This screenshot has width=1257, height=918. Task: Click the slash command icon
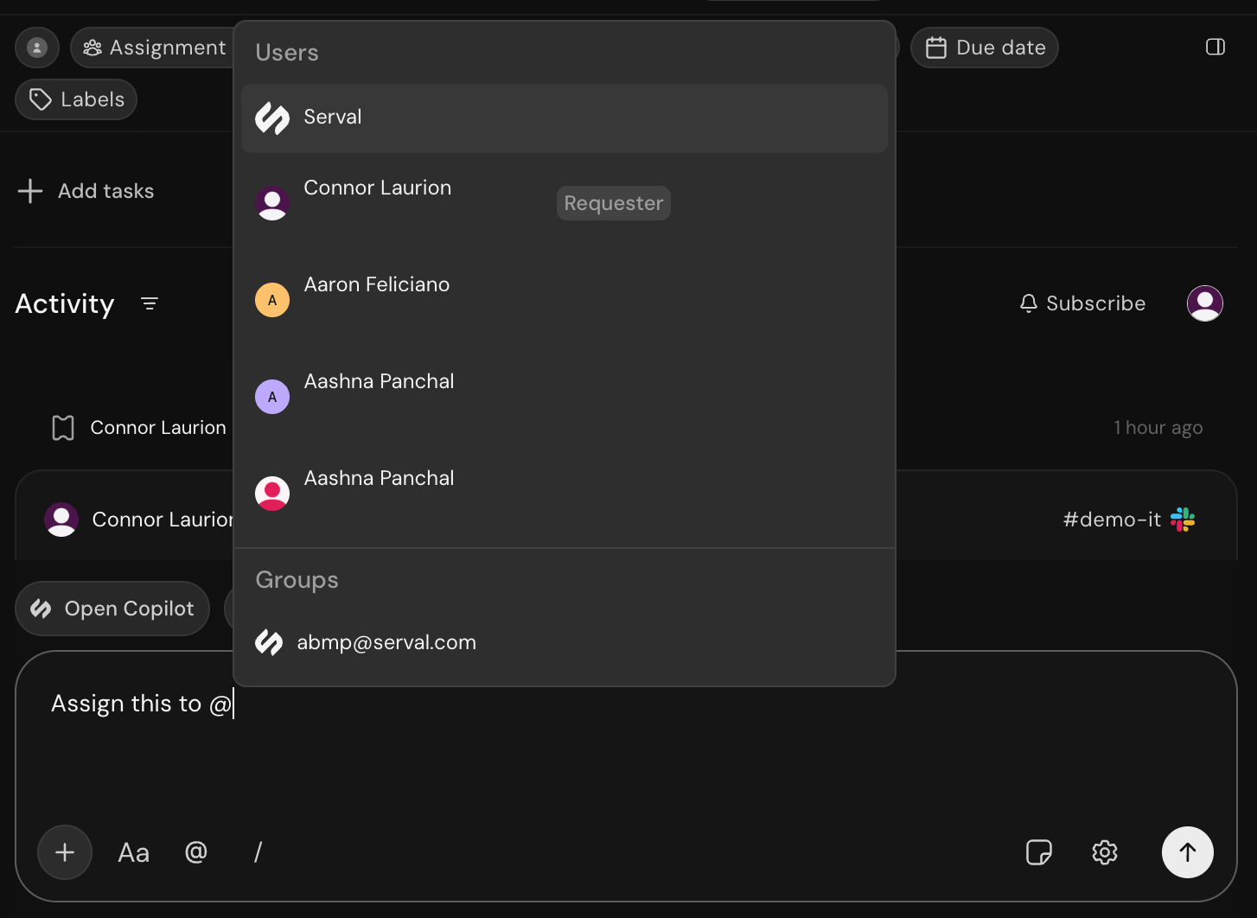(x=258, y=852)
